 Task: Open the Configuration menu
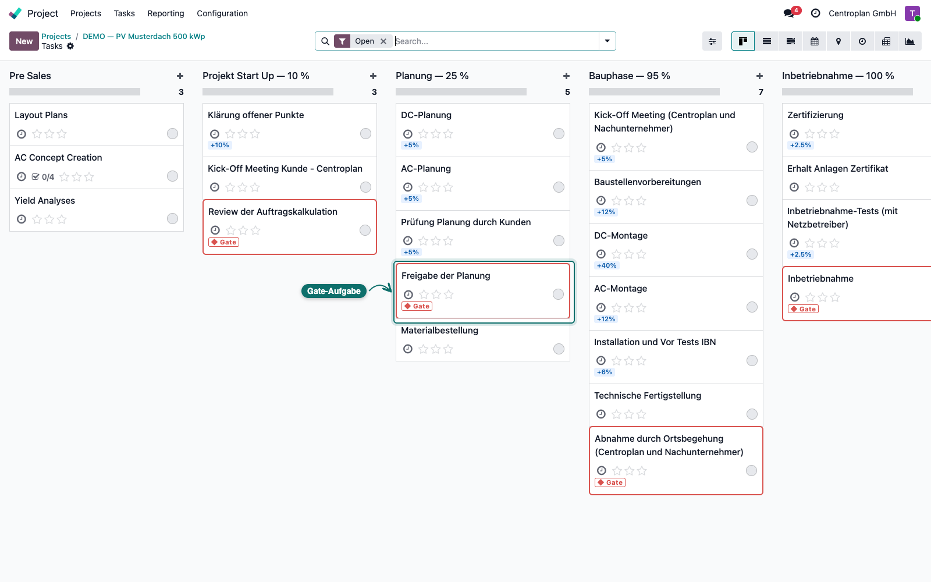222,13
